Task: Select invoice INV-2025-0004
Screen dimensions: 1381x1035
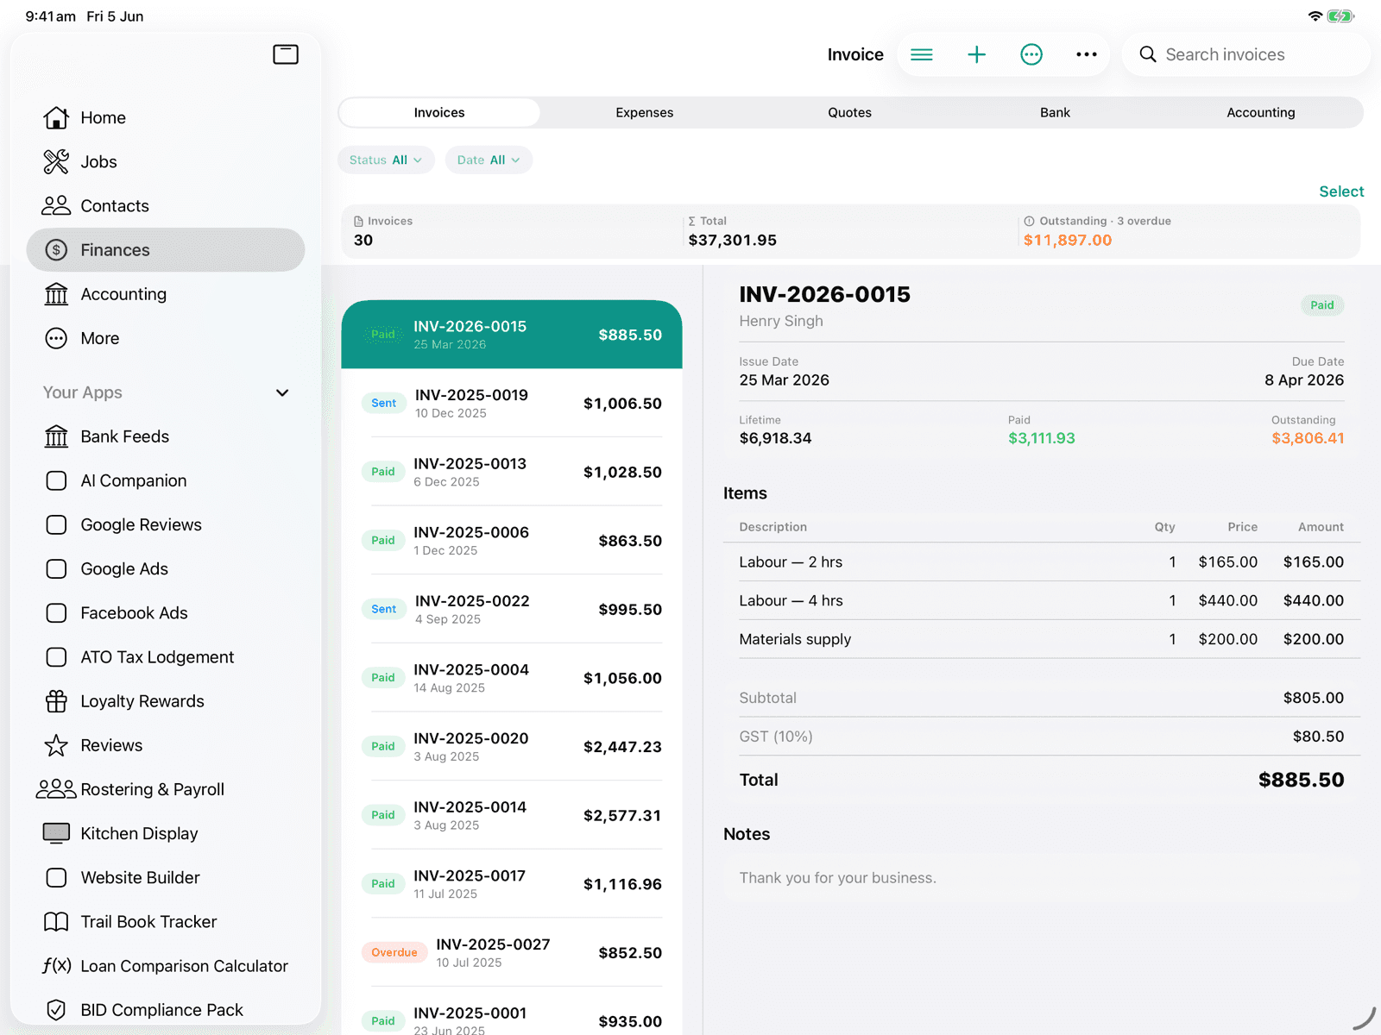Action: tap(512, 678)
